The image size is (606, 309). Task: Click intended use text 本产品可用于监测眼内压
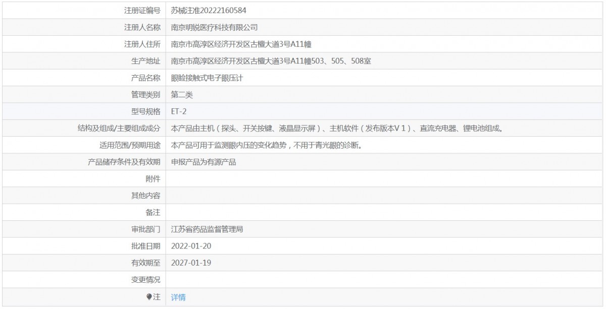[267, 145]
